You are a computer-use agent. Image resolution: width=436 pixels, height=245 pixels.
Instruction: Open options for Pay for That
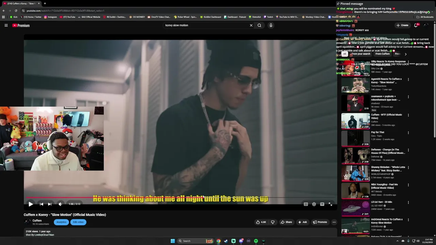408,133
